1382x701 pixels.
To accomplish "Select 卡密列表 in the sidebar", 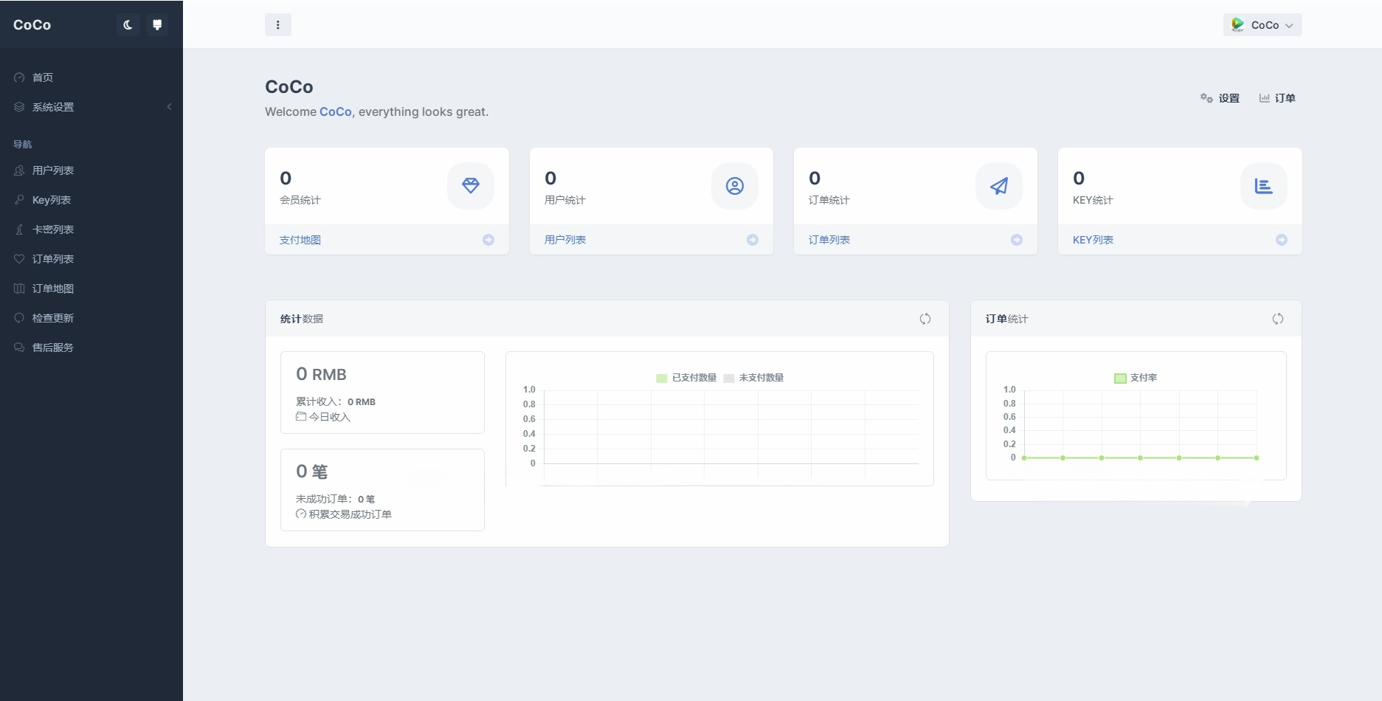I will click(x=52, y=229).
